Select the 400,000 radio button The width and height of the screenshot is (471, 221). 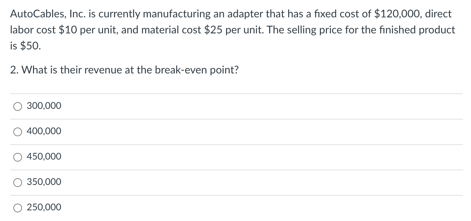[x=17, y=132]
